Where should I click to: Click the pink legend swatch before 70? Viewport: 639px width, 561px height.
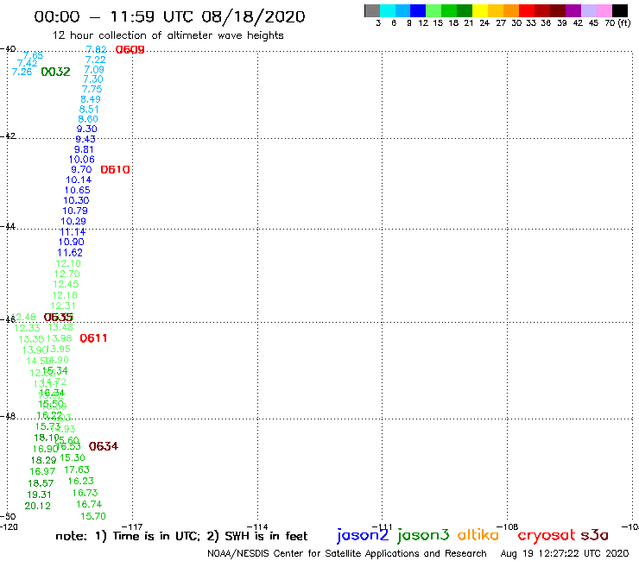pos(604,10)
